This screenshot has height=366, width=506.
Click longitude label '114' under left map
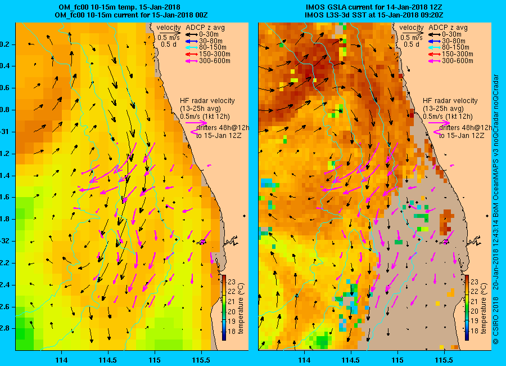61,360
